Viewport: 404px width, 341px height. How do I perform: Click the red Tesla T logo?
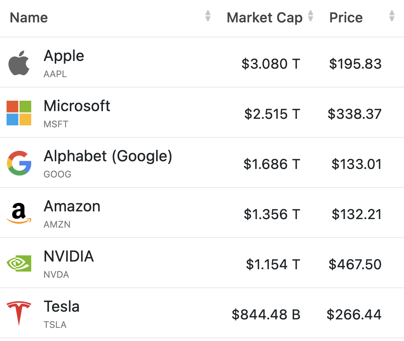click(19, 314)
